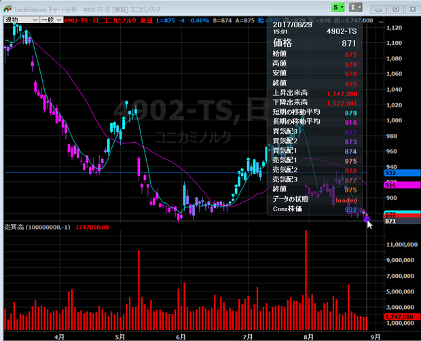421x341 pixels.
Task: Click the 2017/08/29 date in data tip
Action: [292, 24]
